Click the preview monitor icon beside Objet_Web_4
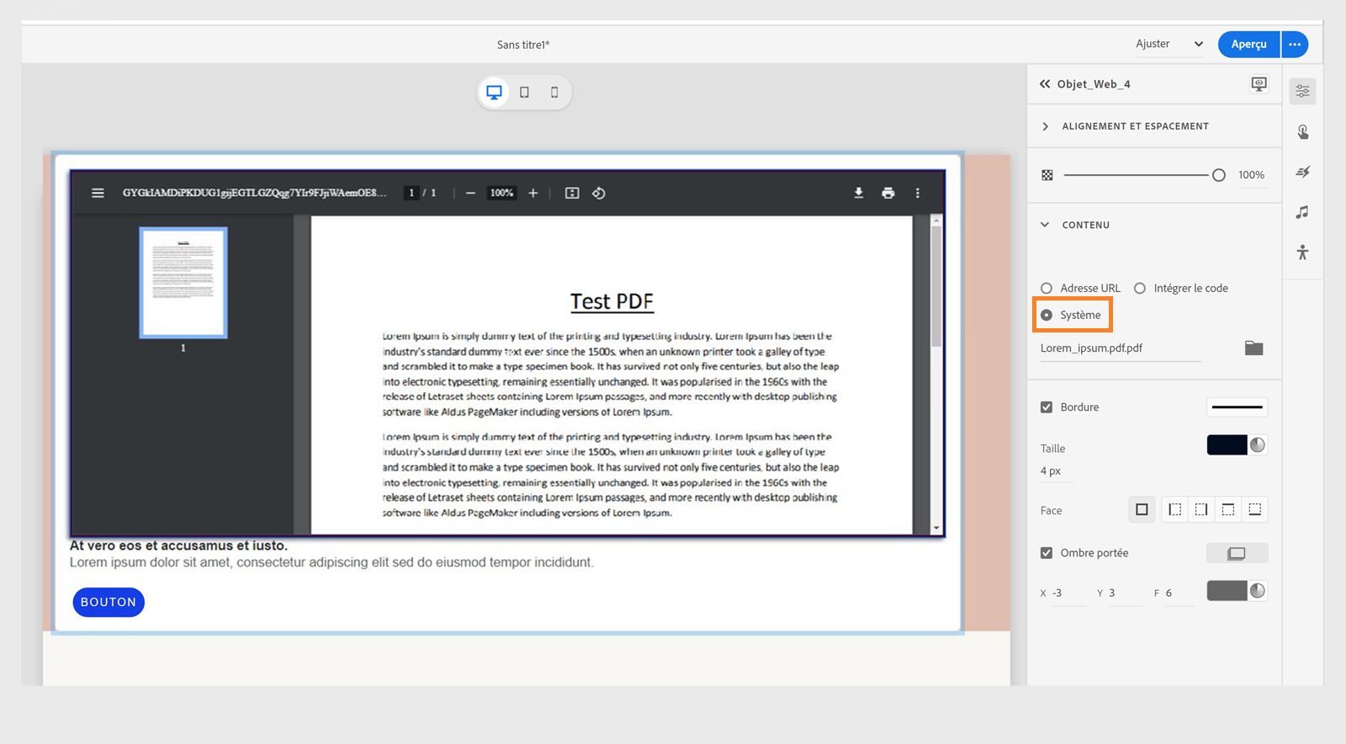This screenshot has width=1346, height=744. point(1259,84)
